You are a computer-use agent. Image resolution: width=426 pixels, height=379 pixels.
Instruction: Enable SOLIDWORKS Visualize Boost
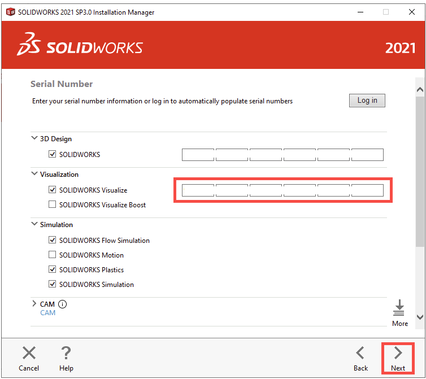pyautogui.click(x=53, y=205)
